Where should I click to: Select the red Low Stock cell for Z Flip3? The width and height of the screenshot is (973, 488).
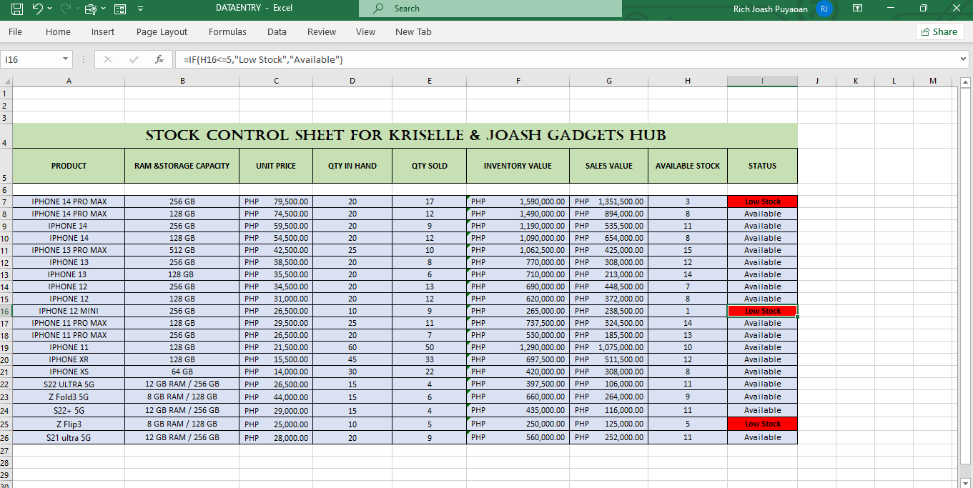click(x=762, y=424)
